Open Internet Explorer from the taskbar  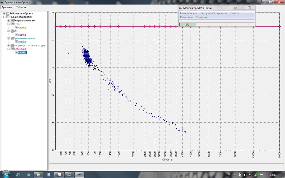(x=18, y=175)
